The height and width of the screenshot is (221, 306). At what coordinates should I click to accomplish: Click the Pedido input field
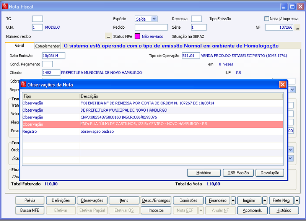(151, 27)
